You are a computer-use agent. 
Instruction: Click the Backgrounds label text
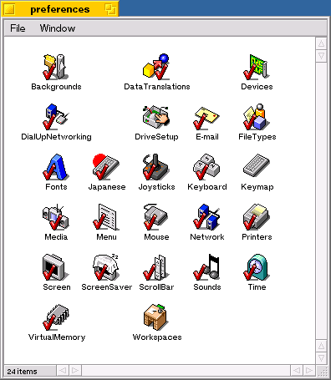tap(56, 87)
